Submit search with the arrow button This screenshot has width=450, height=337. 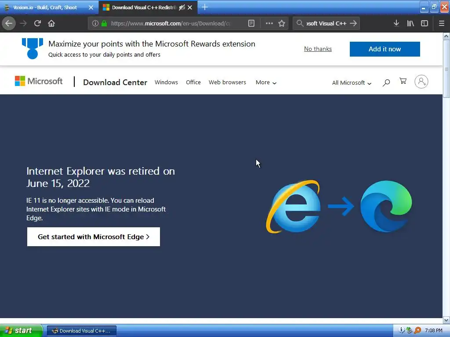click(x=354, y=24)
